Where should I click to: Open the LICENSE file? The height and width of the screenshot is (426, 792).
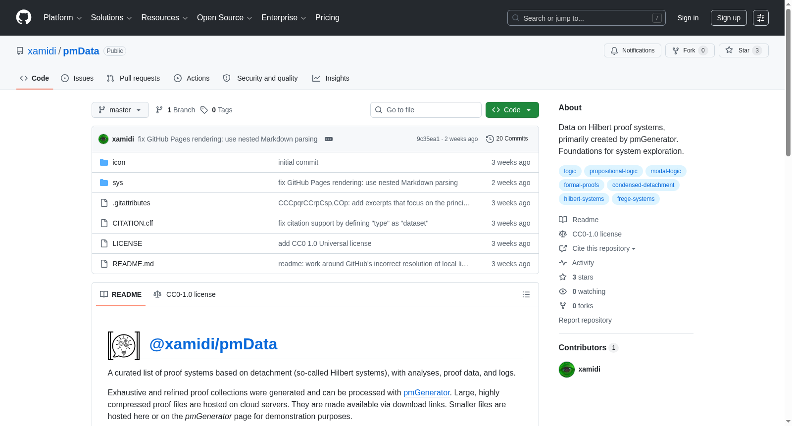127,243
